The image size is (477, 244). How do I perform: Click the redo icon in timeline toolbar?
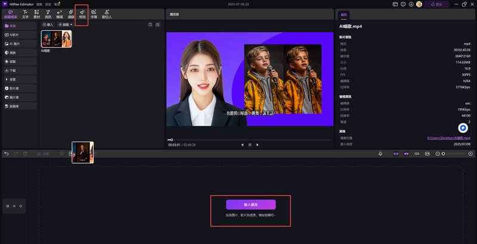tap(16, 154)
